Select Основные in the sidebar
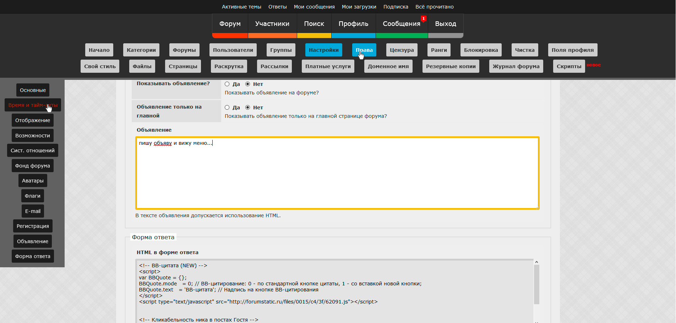This screenshot has width=676, height=323. 33,90
